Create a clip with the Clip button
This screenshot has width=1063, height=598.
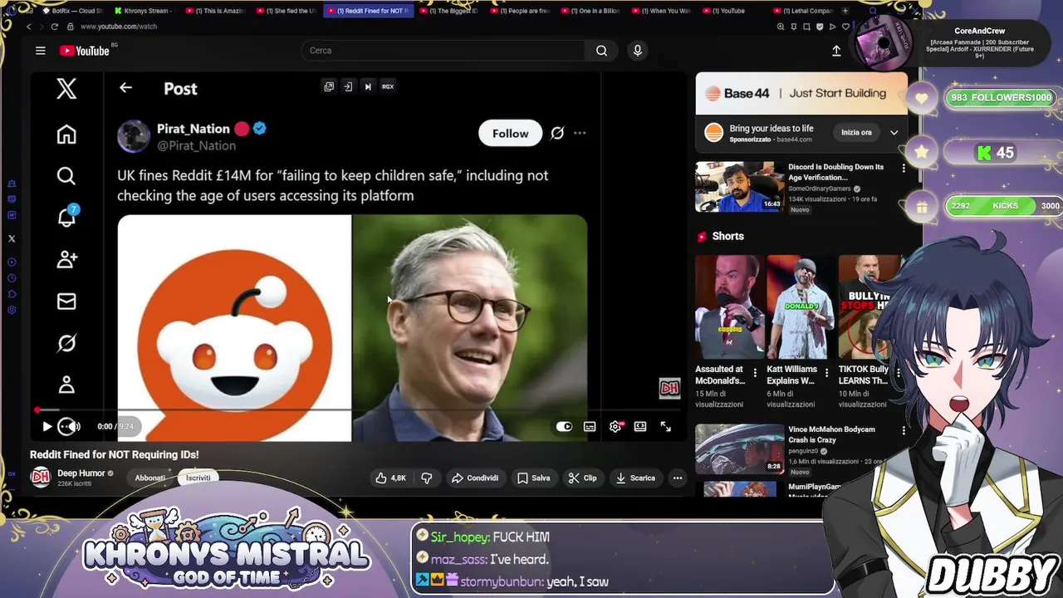(x=582, y=478)
